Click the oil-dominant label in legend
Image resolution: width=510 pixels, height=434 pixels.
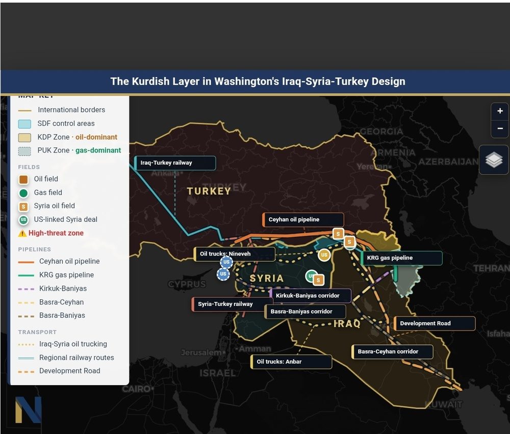pos(96,137)
